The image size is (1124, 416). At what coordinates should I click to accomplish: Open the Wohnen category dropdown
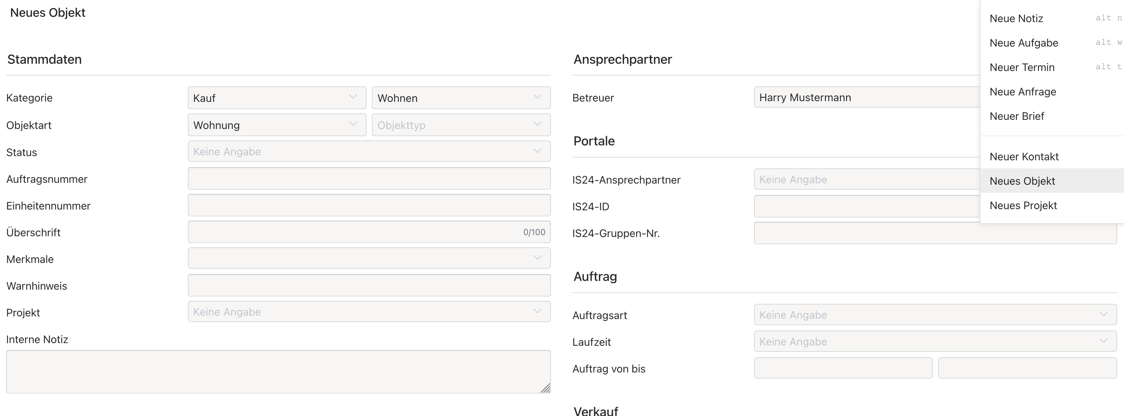pyautogui.click(x=461, y=98)
